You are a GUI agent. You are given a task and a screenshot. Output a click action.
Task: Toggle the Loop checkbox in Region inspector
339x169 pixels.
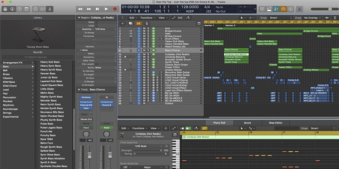[x=97, y=26]
